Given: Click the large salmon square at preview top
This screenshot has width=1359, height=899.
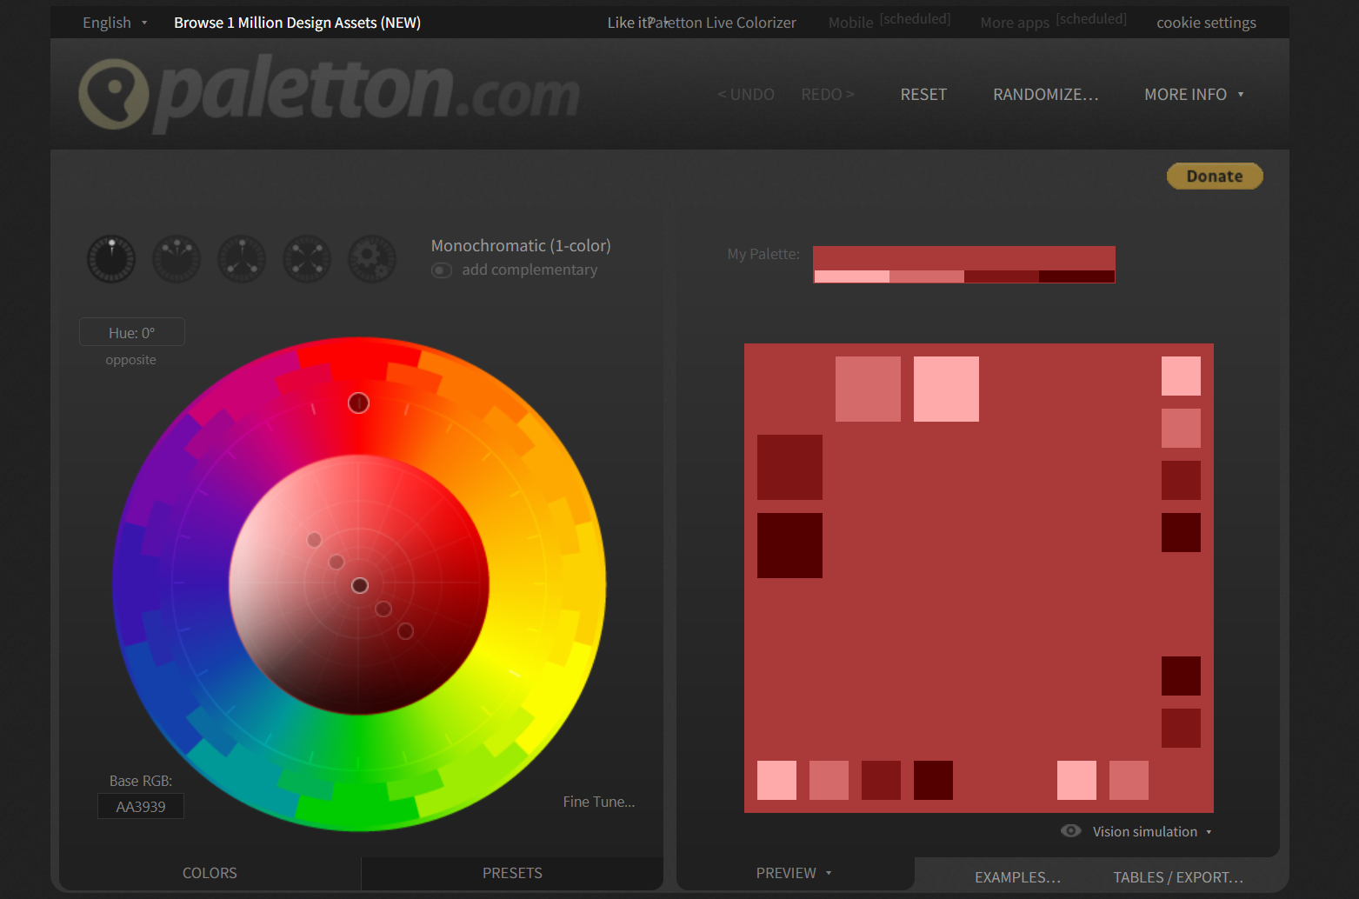Looking at the screenshot, I should pos(868,389).
